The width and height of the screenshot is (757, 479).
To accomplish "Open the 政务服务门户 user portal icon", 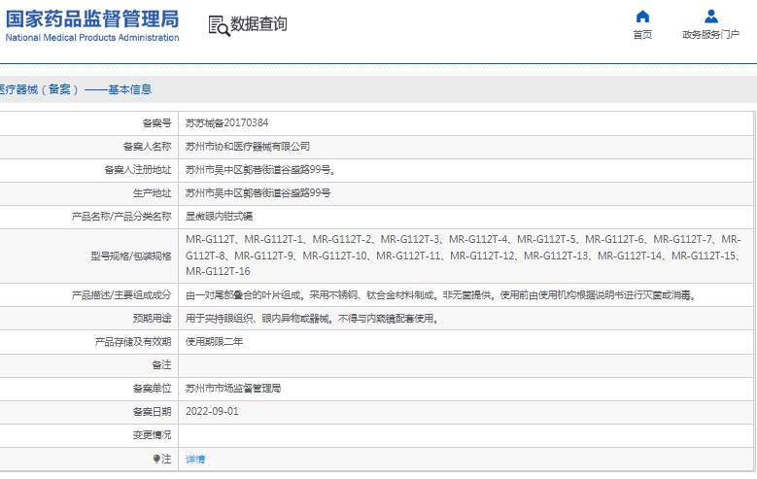I will [x=710, y=17].
